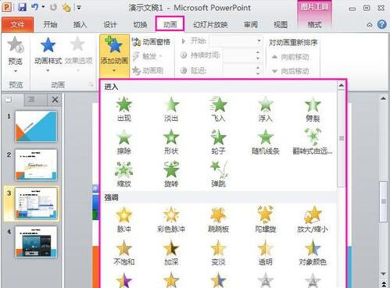390x288 pixels.
Task: Choose the 飞入 entrance effect
Action: pos(218,109)
